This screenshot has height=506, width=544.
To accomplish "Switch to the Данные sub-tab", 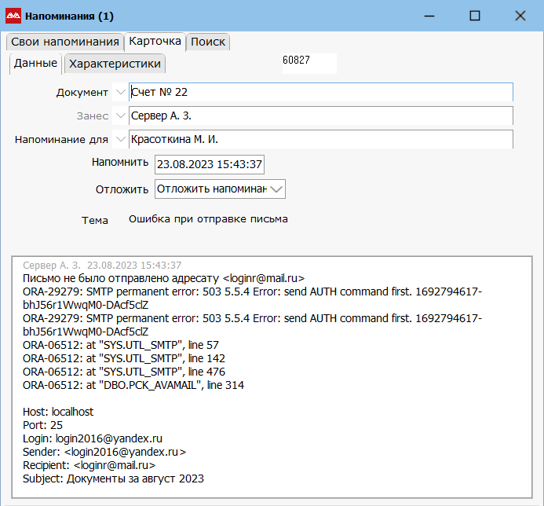I will (x=35, y=64).
